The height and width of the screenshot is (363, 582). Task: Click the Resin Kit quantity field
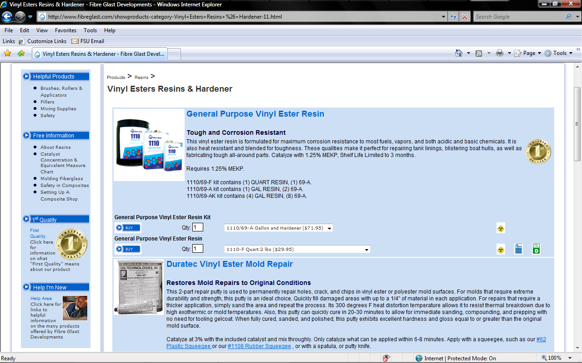pyautogui.click(x=198, y=227)
